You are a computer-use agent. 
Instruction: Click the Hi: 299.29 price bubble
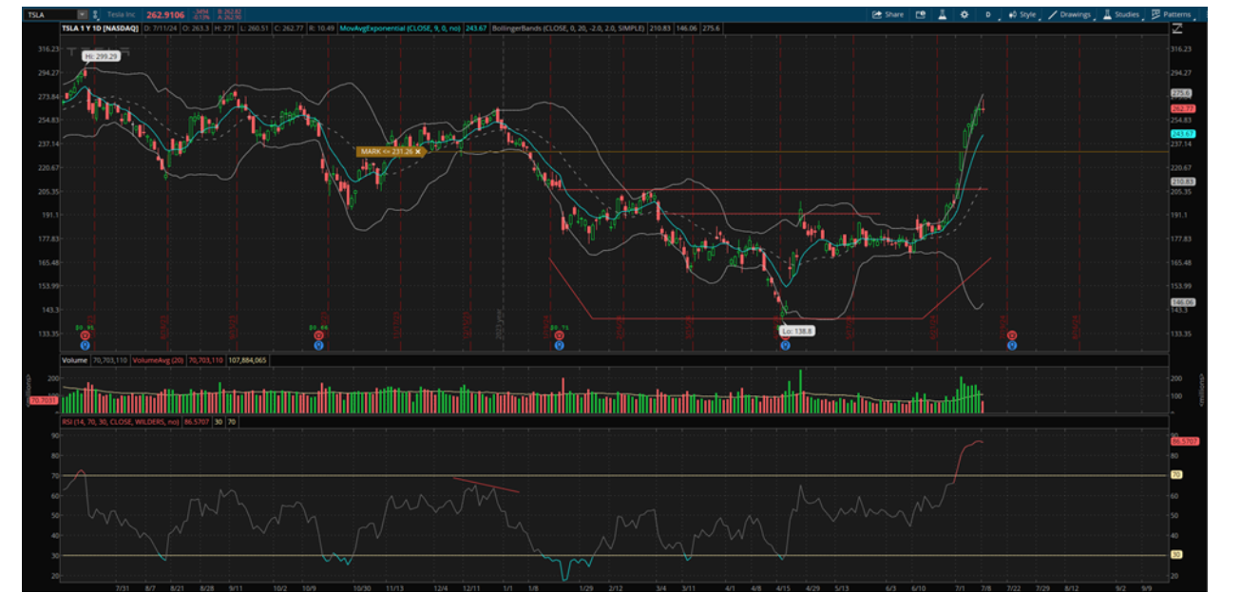[103, 57]
